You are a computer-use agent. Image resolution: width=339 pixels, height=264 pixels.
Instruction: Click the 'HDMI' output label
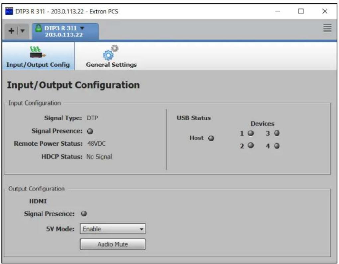pyautogui.click(x=38, y=201)
